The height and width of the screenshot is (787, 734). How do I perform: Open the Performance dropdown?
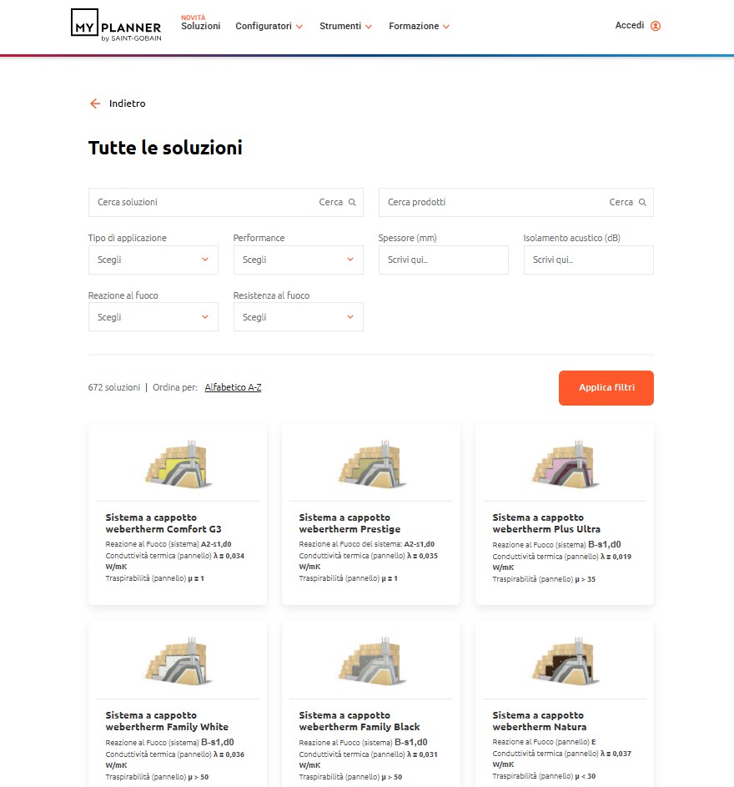click(x=298, y=260)
